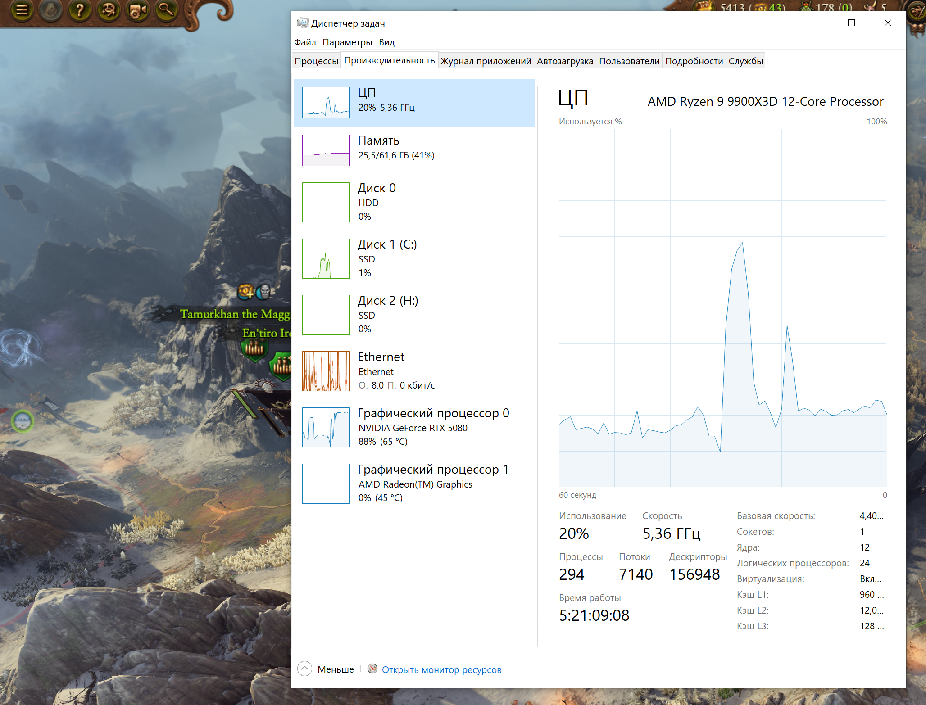Open the Вид menu
The height and width of the screenshot is (705, 926).
point(386,42)
